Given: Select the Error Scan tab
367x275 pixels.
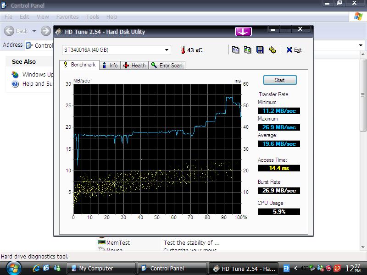Looking at the screenshot, I should pyautogui.click(x=167, y=66).
